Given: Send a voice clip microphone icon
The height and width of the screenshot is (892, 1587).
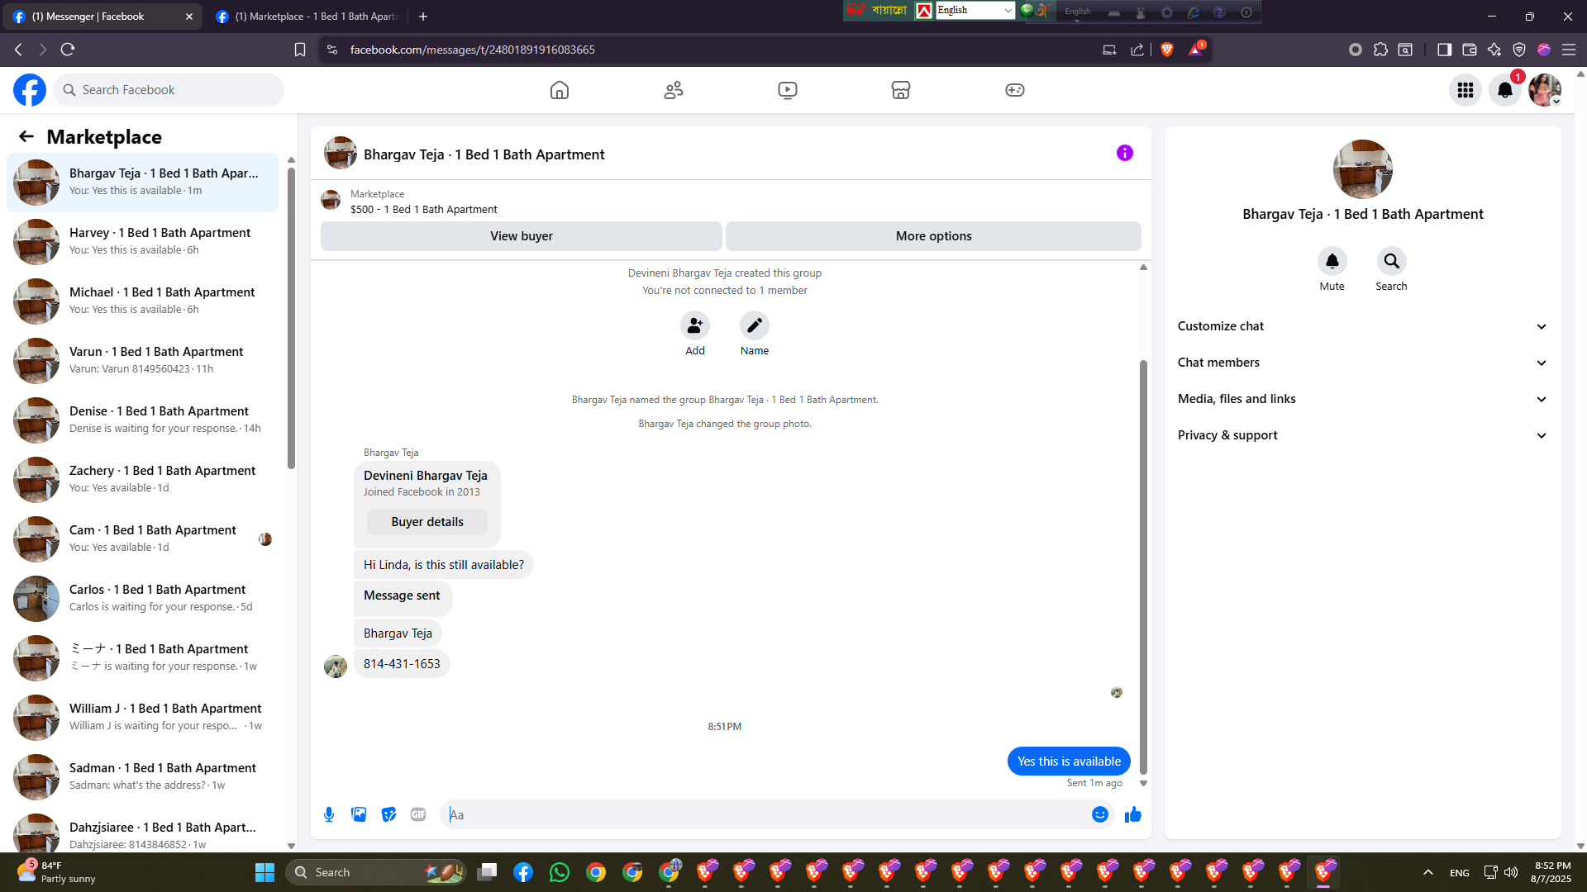Looking at the screenshot, I should point(329,814).
